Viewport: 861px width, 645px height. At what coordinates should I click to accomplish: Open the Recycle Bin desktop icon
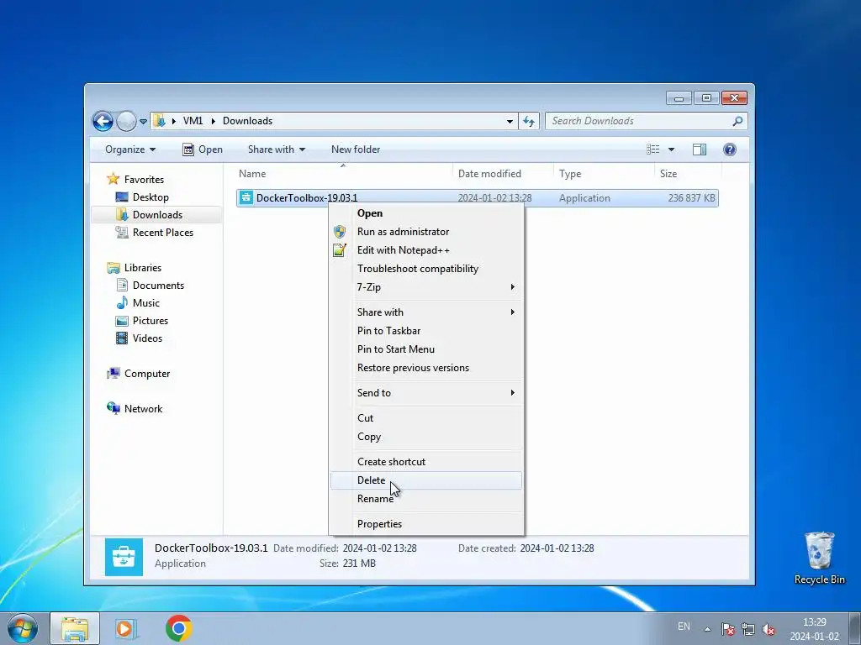tap(819, 558)
